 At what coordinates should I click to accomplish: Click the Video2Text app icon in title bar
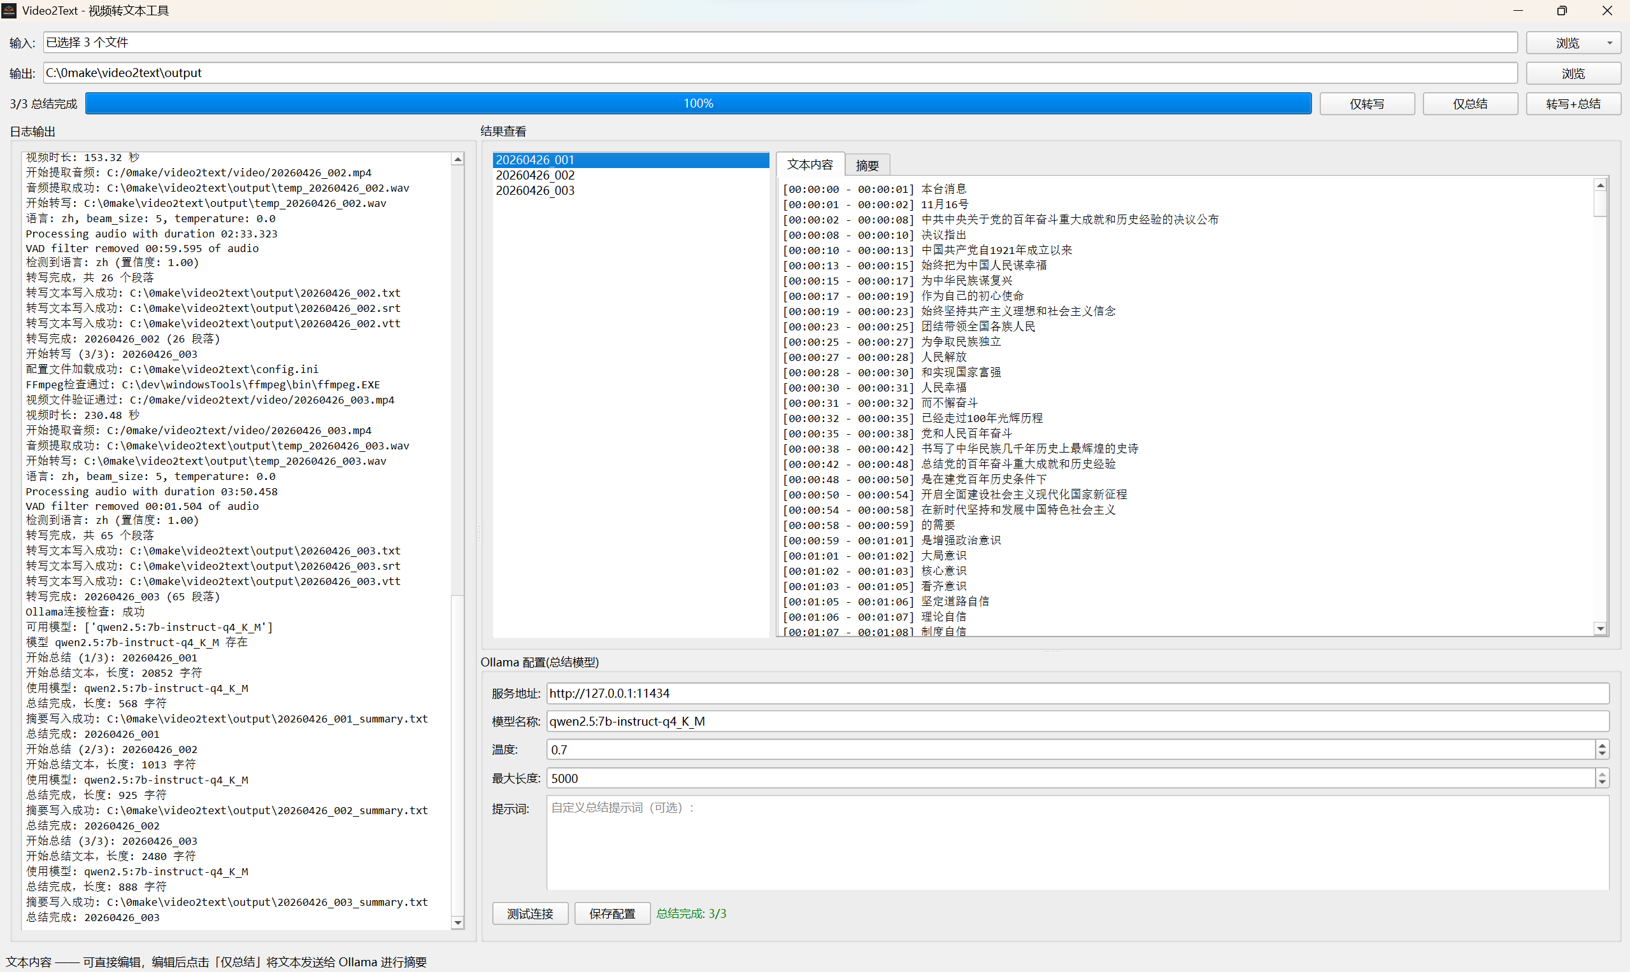(9, 10)
